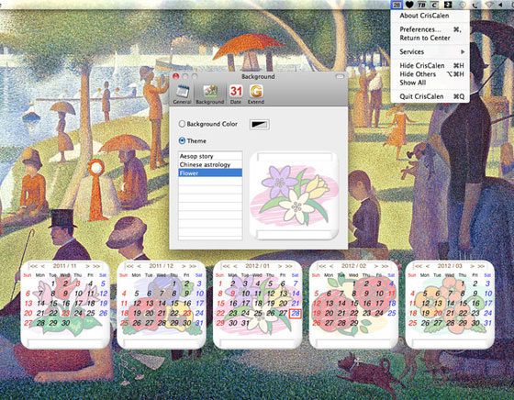Screen dimensions: 514x400
Task: Choose Return to Center menu item
Action: click(430, 38)
